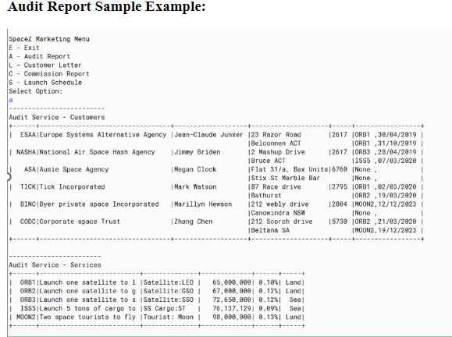Image resolution: width=452 pixels, height=337 pixels.
Task: Click the ESAA customer code cell
Action: 28,135
